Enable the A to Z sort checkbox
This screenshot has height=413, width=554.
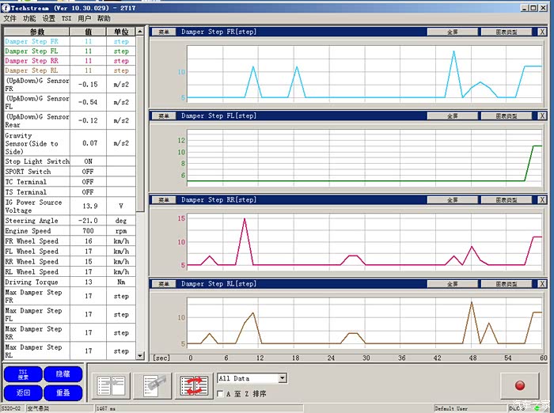pos(221,393)
